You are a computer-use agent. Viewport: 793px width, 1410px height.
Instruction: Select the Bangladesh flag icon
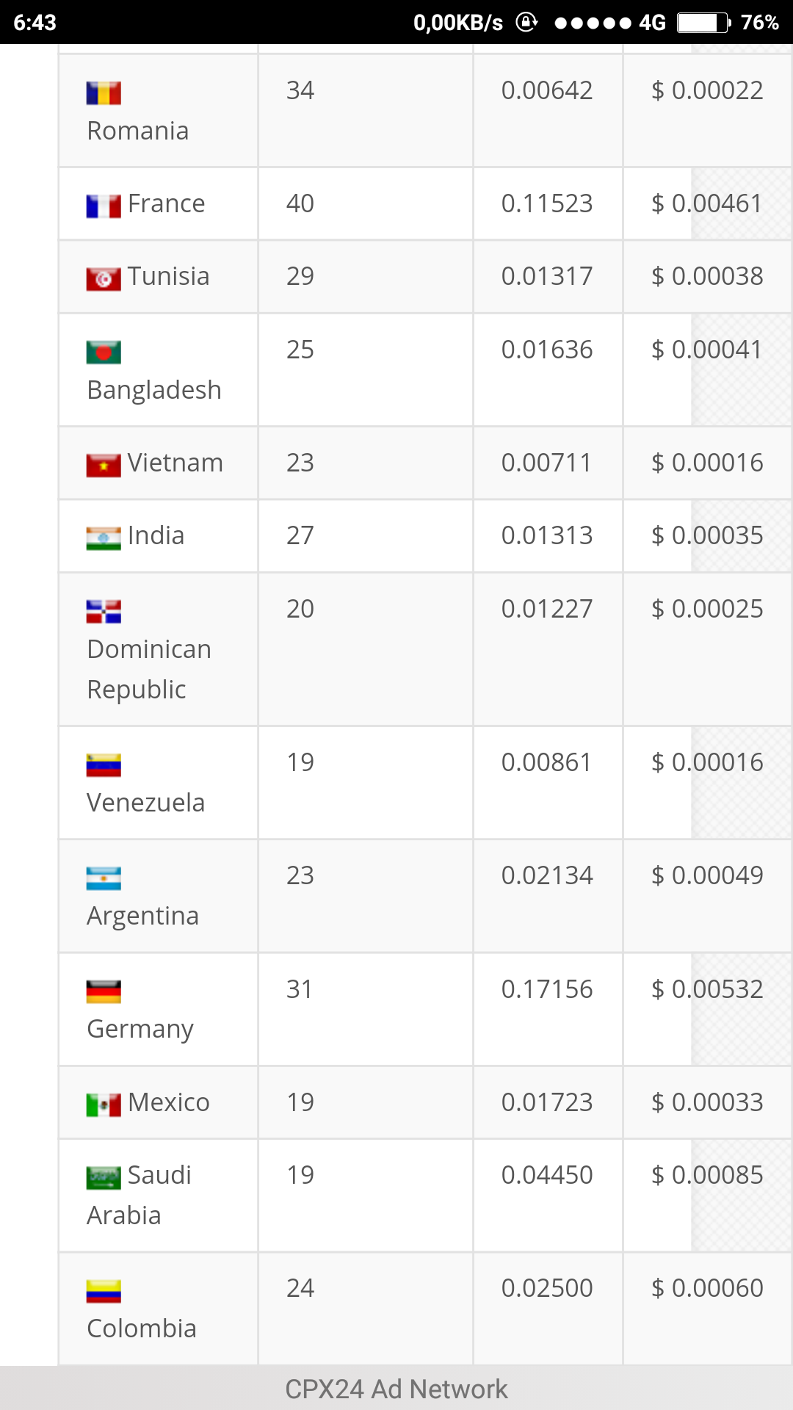(104, 352)
